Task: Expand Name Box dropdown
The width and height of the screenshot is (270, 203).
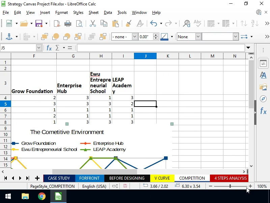Action: pos(39,48)
